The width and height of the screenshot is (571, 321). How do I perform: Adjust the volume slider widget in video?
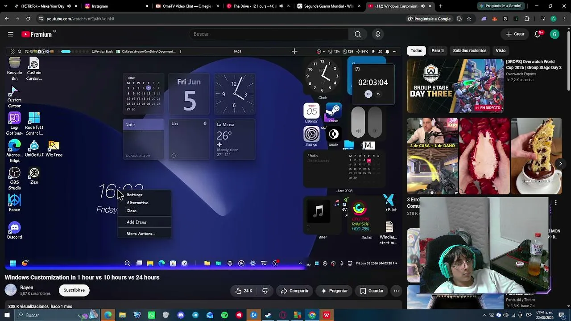359,122
